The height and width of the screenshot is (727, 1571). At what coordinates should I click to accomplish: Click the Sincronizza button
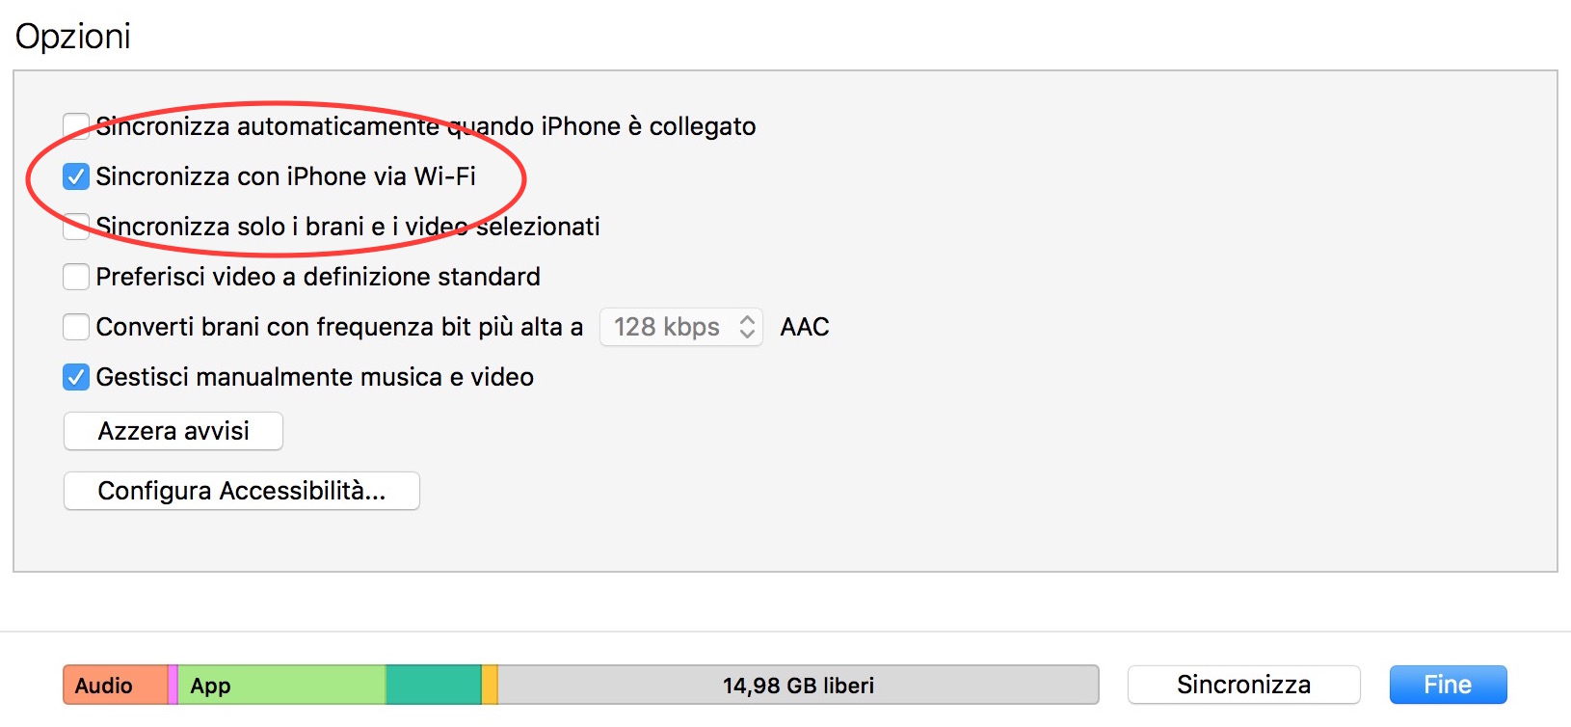coord(1243,685)
